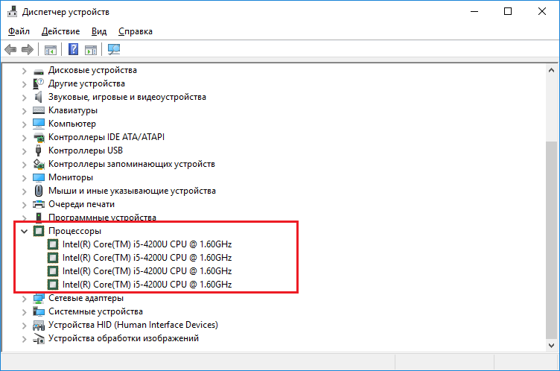
Task: Expand the Устройства HID chevron
Action: (24, 326)
